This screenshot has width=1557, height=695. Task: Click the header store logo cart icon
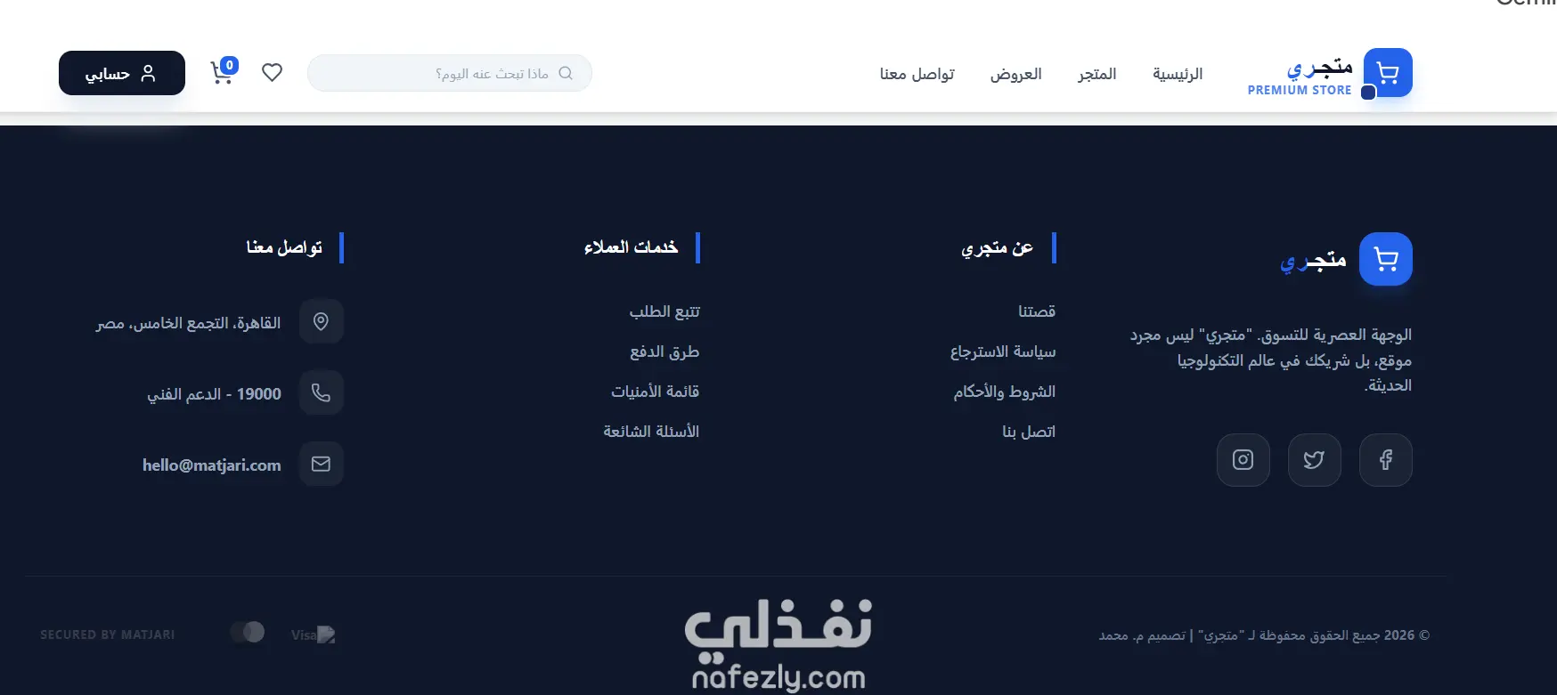tap(1387, 73)
